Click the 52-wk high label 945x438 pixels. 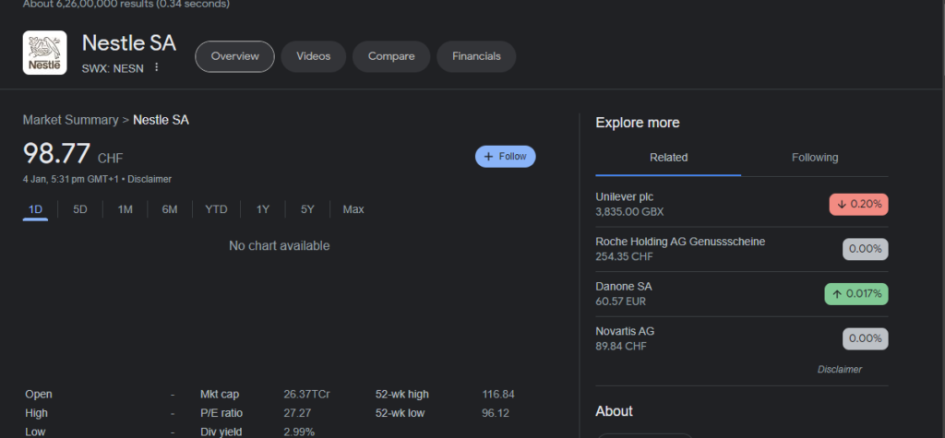(x=402, y=395)
